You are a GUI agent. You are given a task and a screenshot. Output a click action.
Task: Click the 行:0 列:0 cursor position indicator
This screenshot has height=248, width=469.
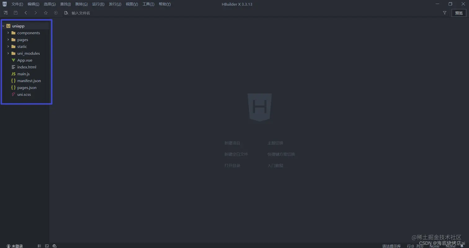415,246
